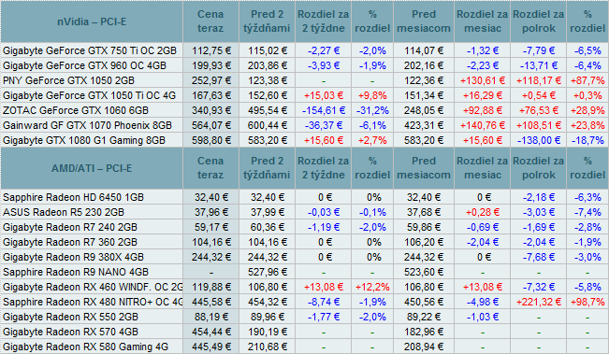
Task: Select ASUS Radeon R5 230 2GB row
Action: pyautogui.click(x=304, y=212)
